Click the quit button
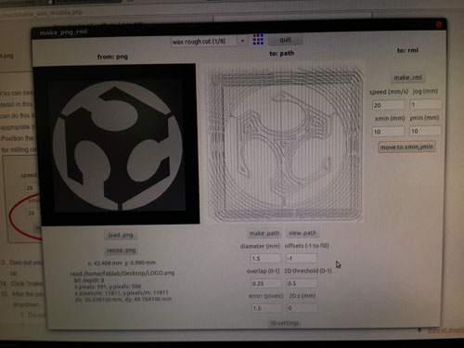Screen dimensions: 464x348 [x=285, y=40]
